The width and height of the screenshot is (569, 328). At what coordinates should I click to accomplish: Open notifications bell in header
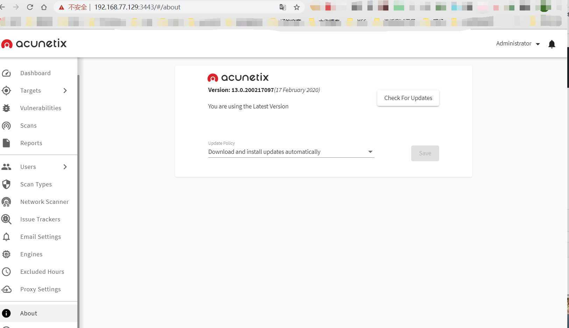[x=552, y=44]
